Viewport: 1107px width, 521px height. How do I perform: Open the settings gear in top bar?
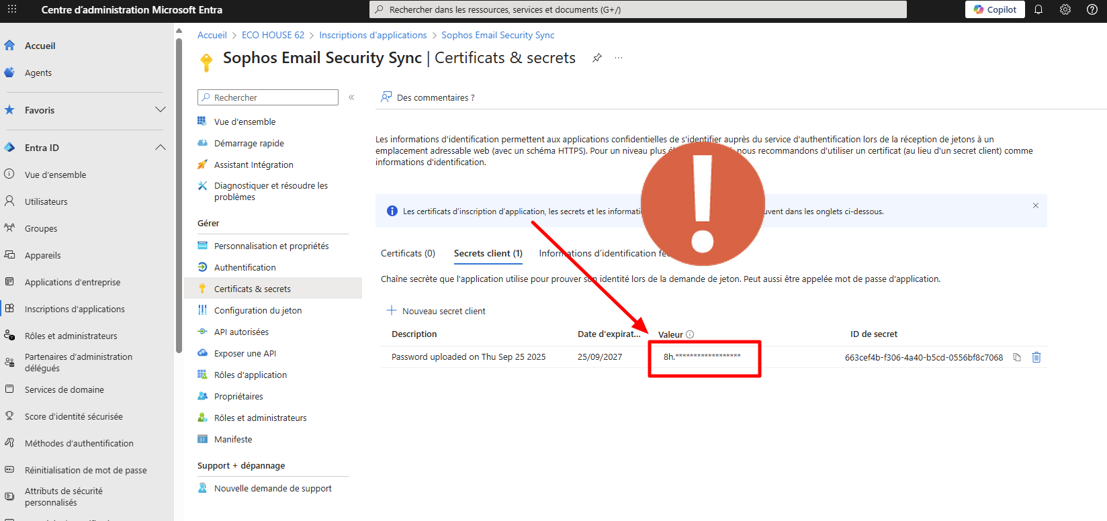1065,9
